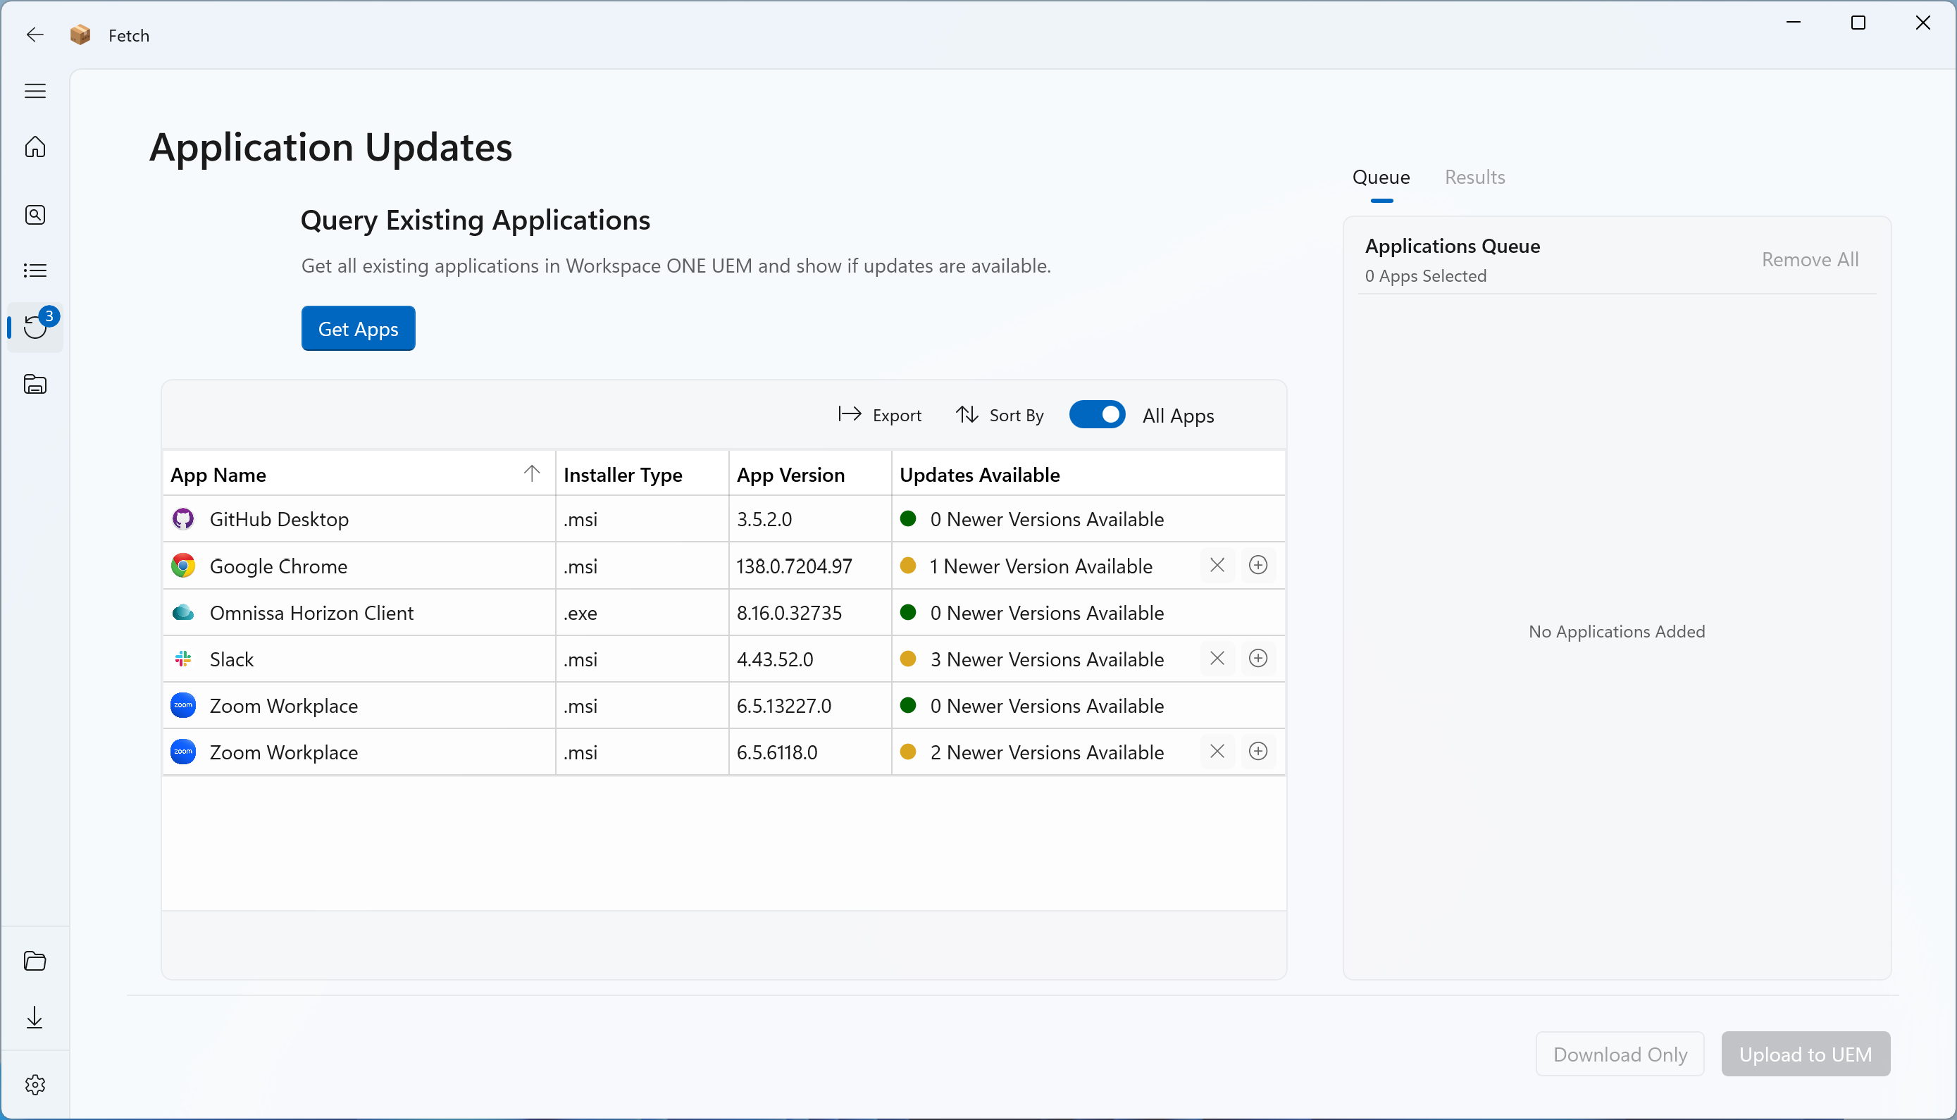Image resolution: width=1957 pixels, height=1120 pixels.
Task: Export the application list
Action: click(x=880, y=416)
